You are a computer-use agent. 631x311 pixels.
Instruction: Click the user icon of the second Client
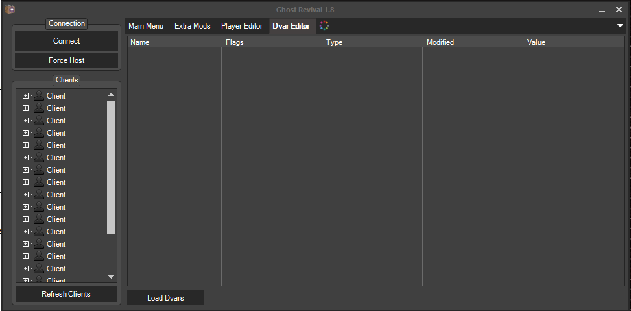click(x=39, y=108)
